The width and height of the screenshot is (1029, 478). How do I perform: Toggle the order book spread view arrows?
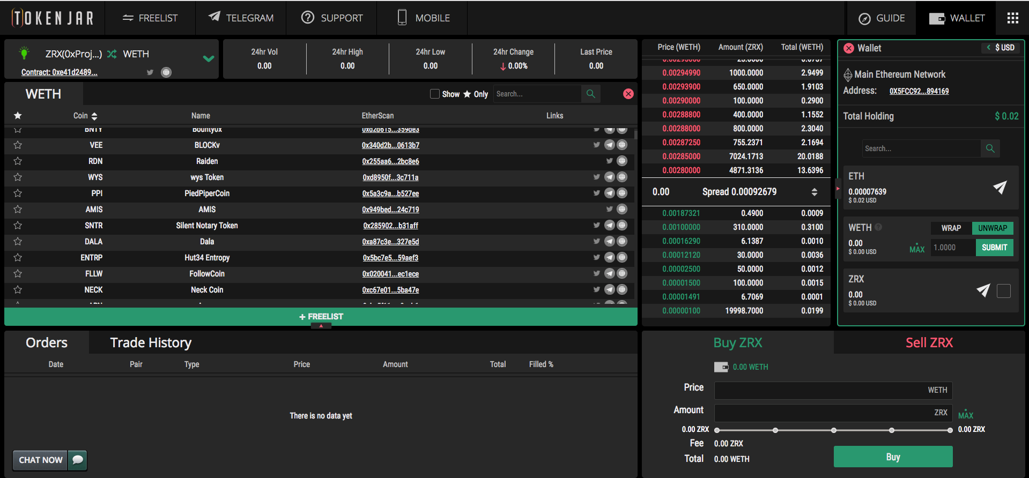(x=815, y=192)
